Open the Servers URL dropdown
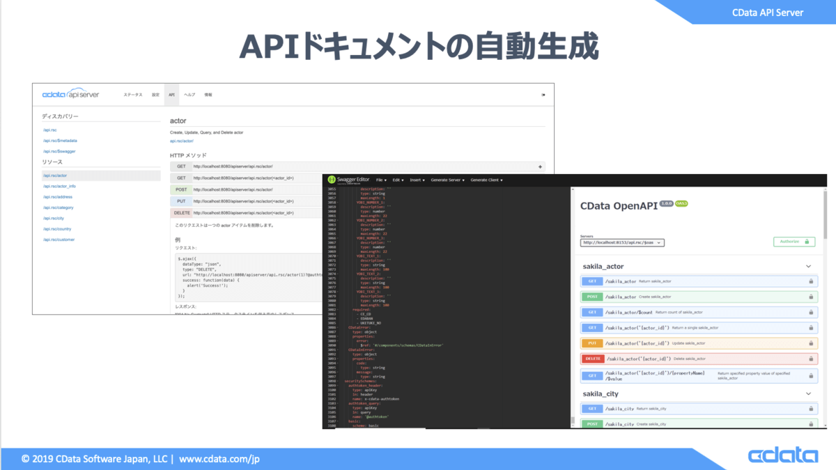 [x=622, y=242]
